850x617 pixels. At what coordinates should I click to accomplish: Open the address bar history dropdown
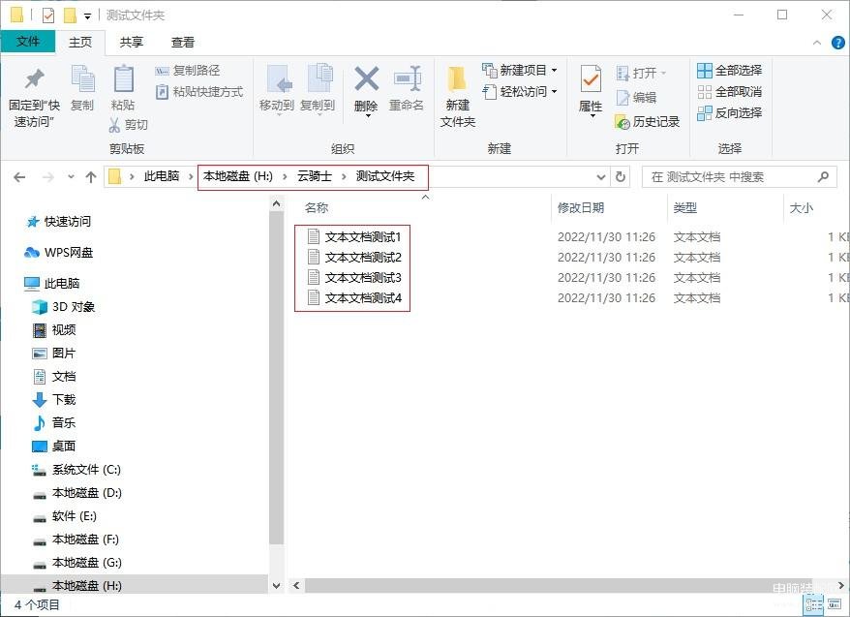coord(600,176)
